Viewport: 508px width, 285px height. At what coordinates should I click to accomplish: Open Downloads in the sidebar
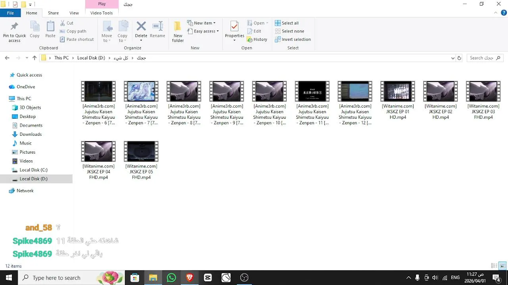(31, 134)
